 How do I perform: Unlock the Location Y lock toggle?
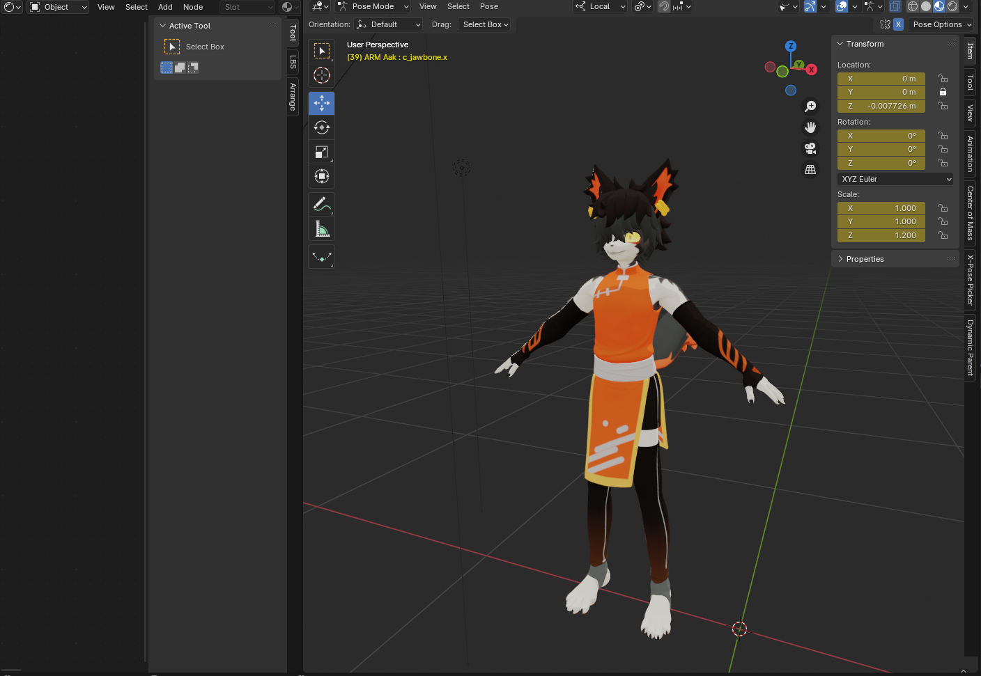(x=943, y=92)
